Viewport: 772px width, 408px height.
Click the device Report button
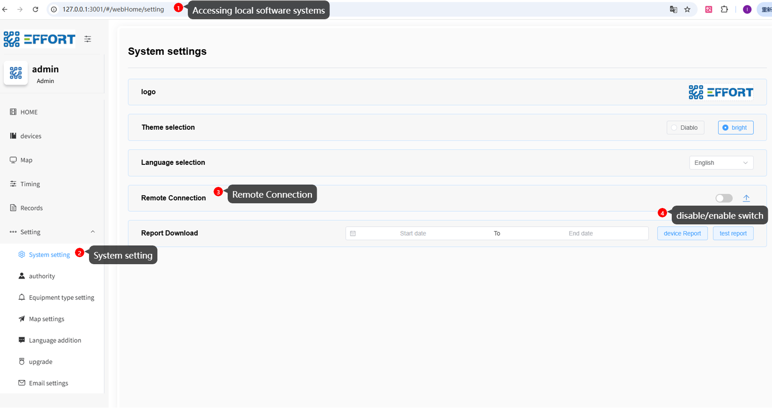682,233
